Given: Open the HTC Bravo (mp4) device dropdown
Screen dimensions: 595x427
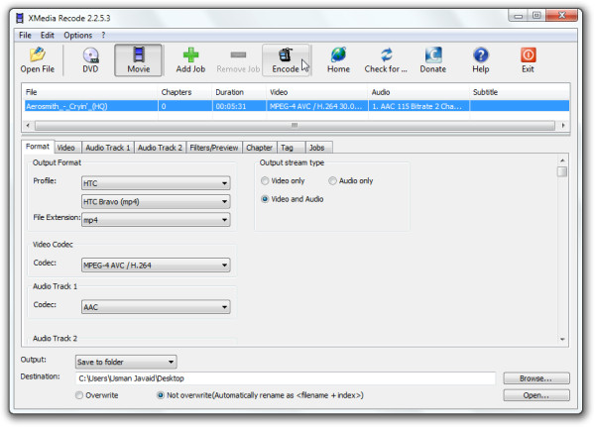Looking at the screenshot, I should [x=156, y=201].
